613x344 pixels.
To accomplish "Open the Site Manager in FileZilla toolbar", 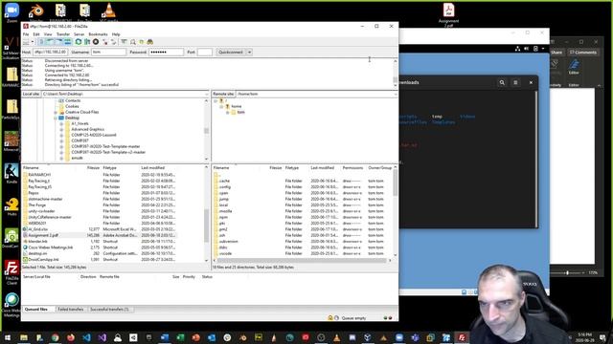I will coord(26,42).
